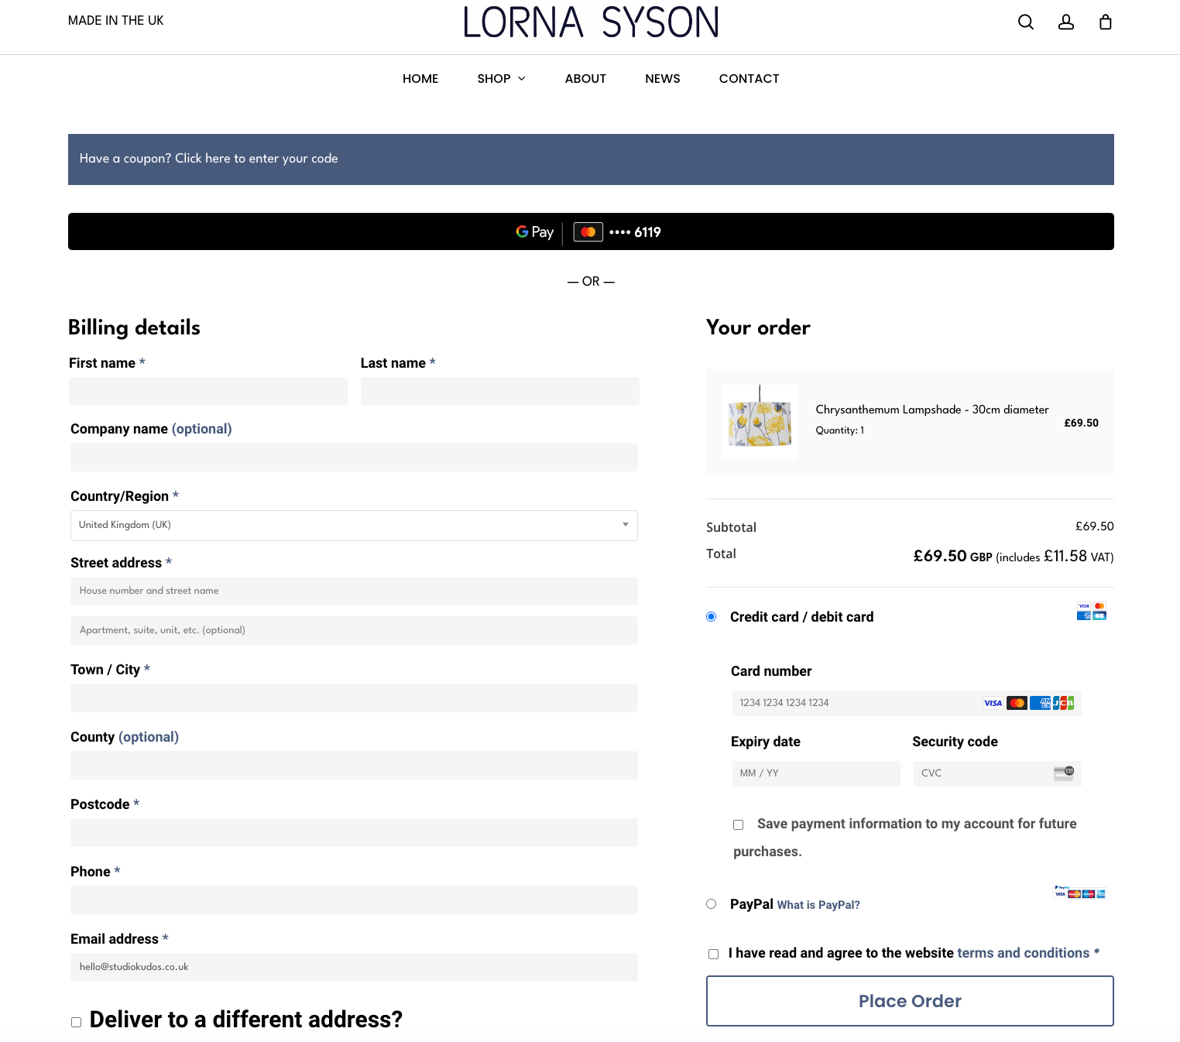Pay with the Google Pay button

[590, 231]
